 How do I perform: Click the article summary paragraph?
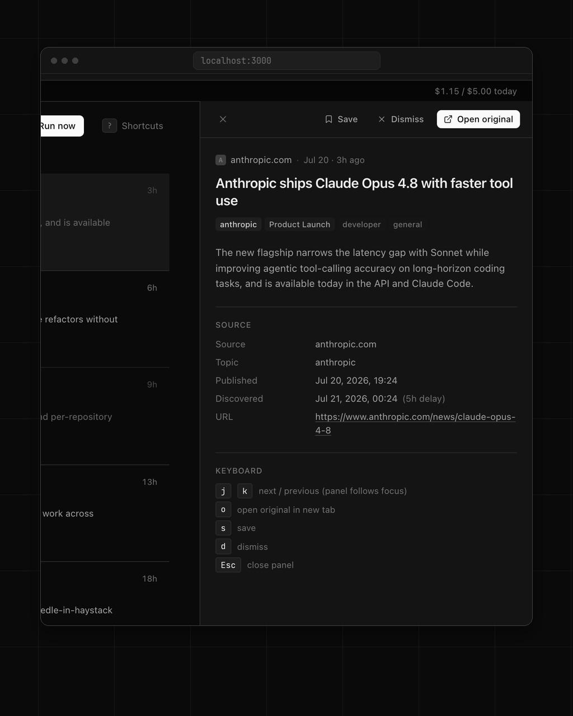tap(360, 268)
